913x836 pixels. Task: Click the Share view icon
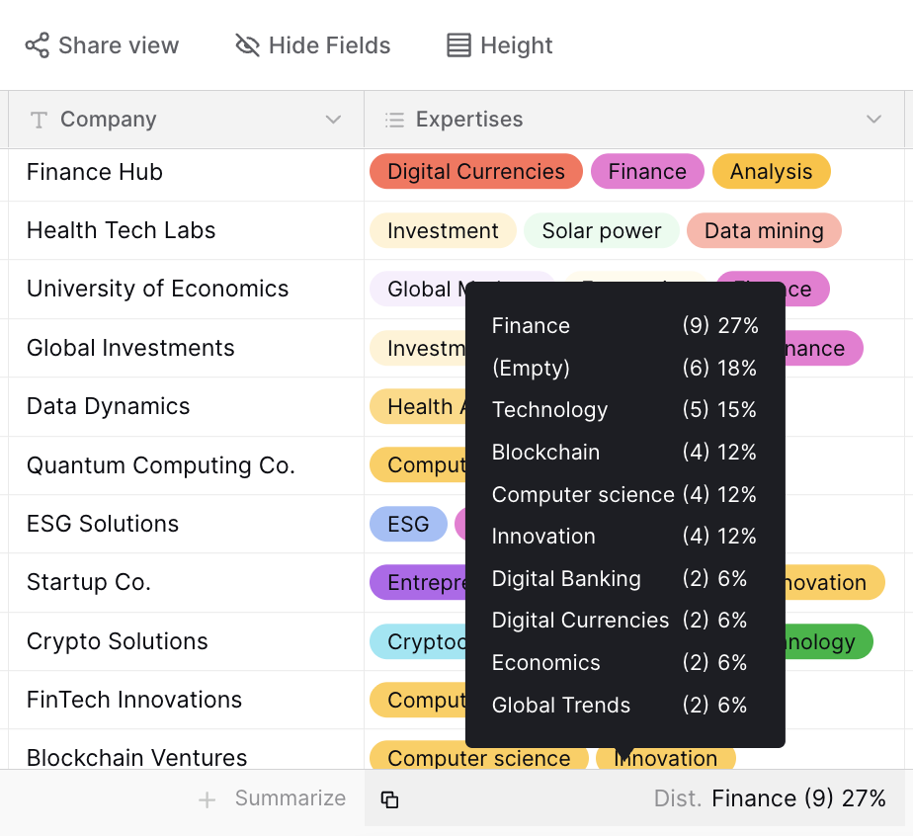pos(37,45)
